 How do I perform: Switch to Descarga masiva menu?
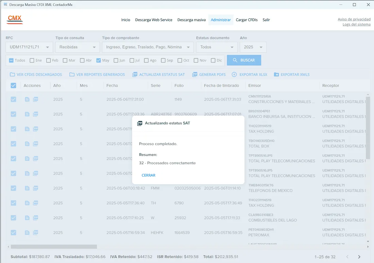(x=191, y=20)
